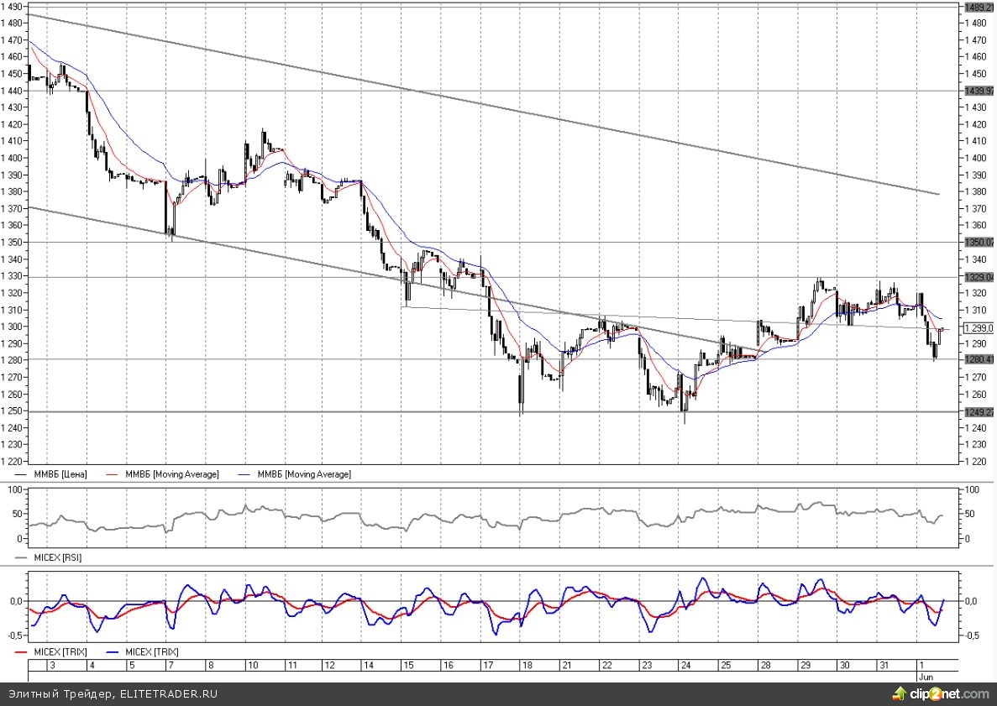Click the 1249.27 support level label
Image resolution: width=997 pixels, height=706 pixels.
click(979, 411)
